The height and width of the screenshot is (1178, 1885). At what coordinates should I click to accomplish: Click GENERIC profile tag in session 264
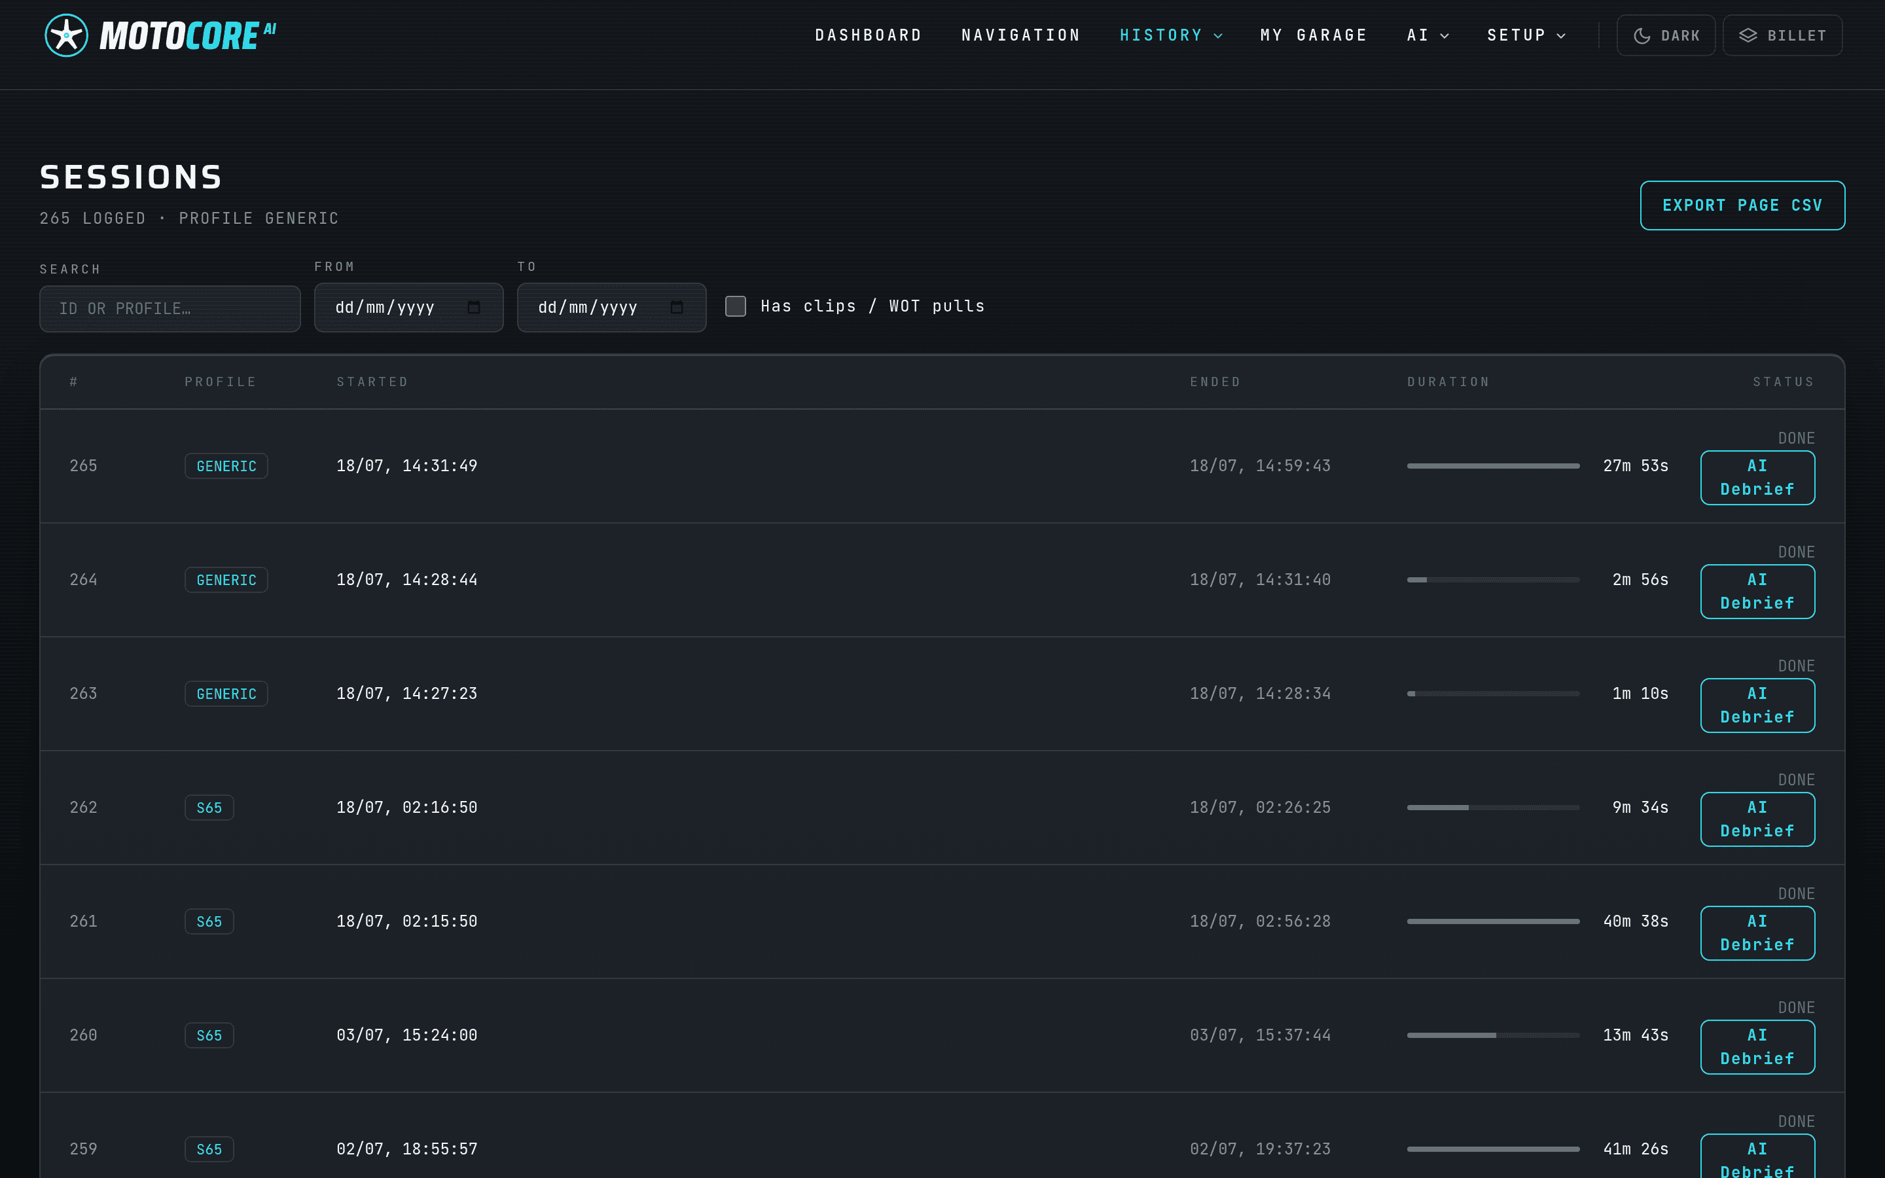[x=226, y=580]
